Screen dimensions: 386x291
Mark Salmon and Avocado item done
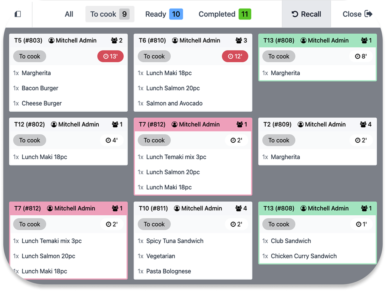[x=174, y=103]
